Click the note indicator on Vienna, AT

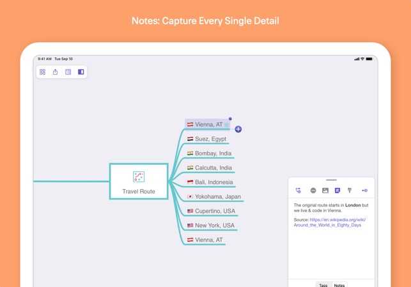[226, 125]
